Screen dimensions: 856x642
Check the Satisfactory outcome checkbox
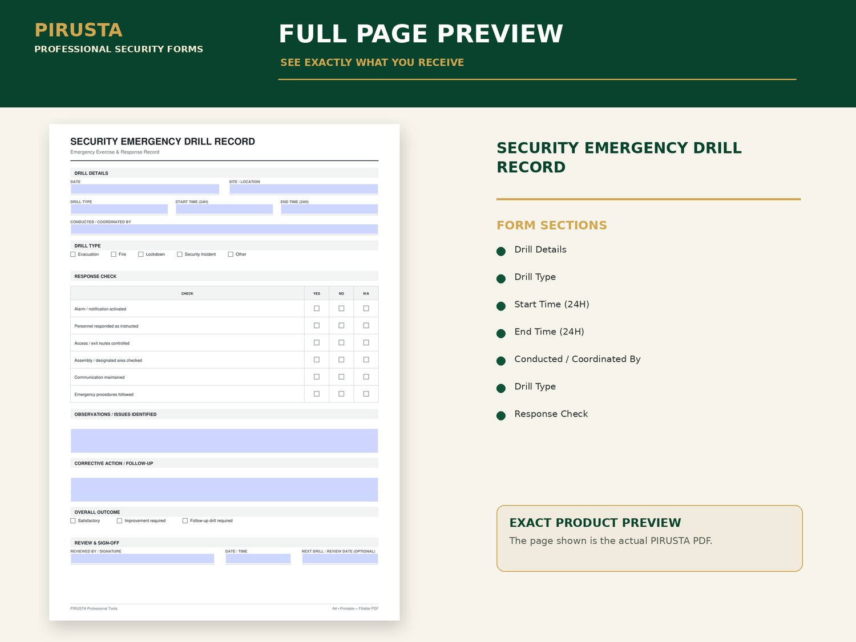coord(73,521)
